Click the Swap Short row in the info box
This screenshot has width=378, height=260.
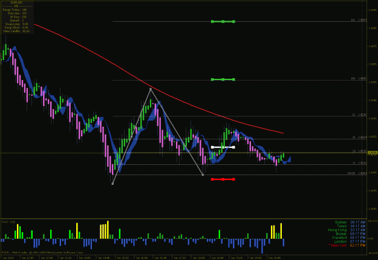(17, 27)
